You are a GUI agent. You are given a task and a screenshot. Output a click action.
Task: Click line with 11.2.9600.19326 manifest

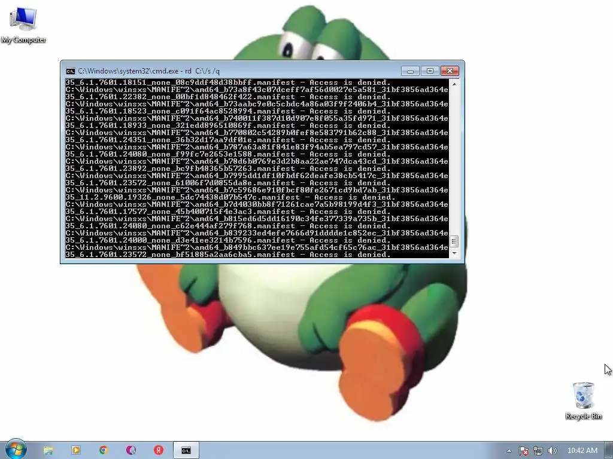tap(230, 197)
